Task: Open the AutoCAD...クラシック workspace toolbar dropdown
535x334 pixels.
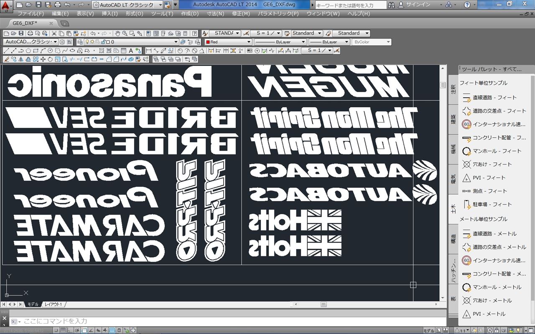Action: pos(31,42)
